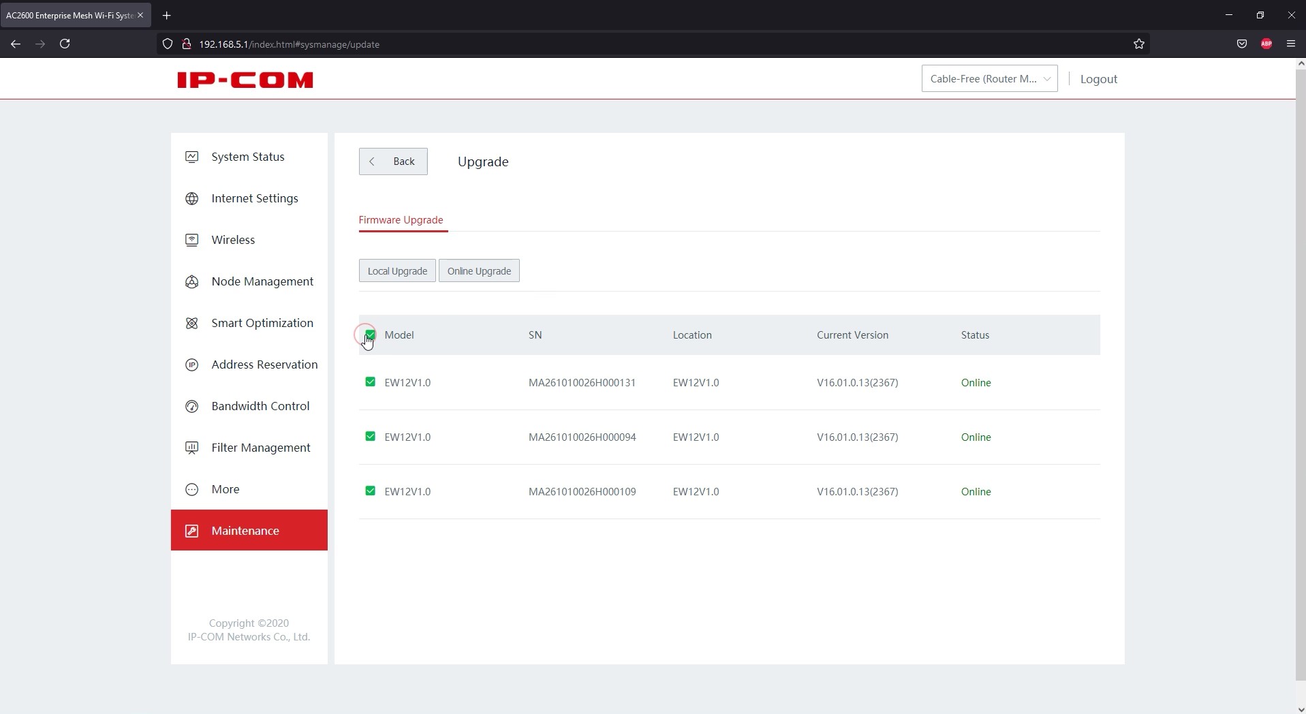The height and width of the screenshot is (714, 1306).
Task: Toggle the select-all checkbox beside Model
Action: point(370,335)
